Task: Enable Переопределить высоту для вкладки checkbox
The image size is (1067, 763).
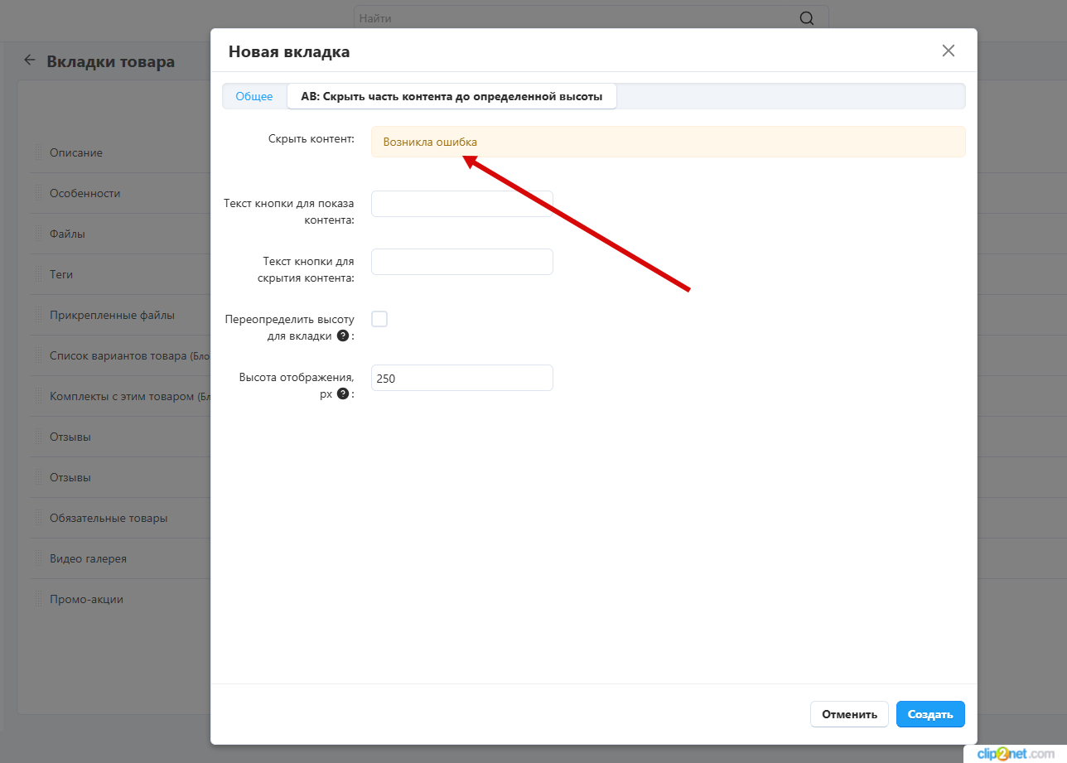Action: pos(379,320)
